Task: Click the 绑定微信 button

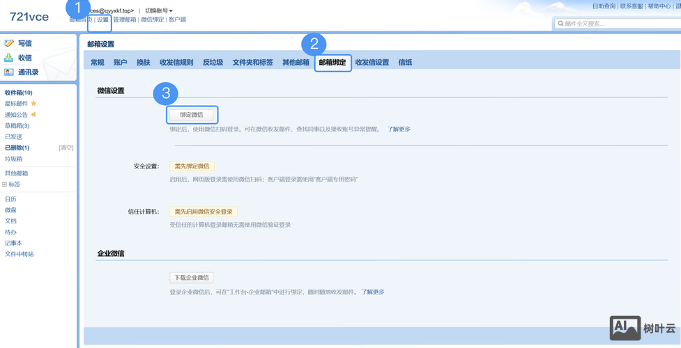Action: point(192,115)
